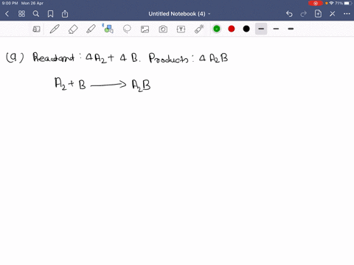Screen dimensions: 354x265
Task: Select the Pen tool
Action: click(x=55, y=29)
